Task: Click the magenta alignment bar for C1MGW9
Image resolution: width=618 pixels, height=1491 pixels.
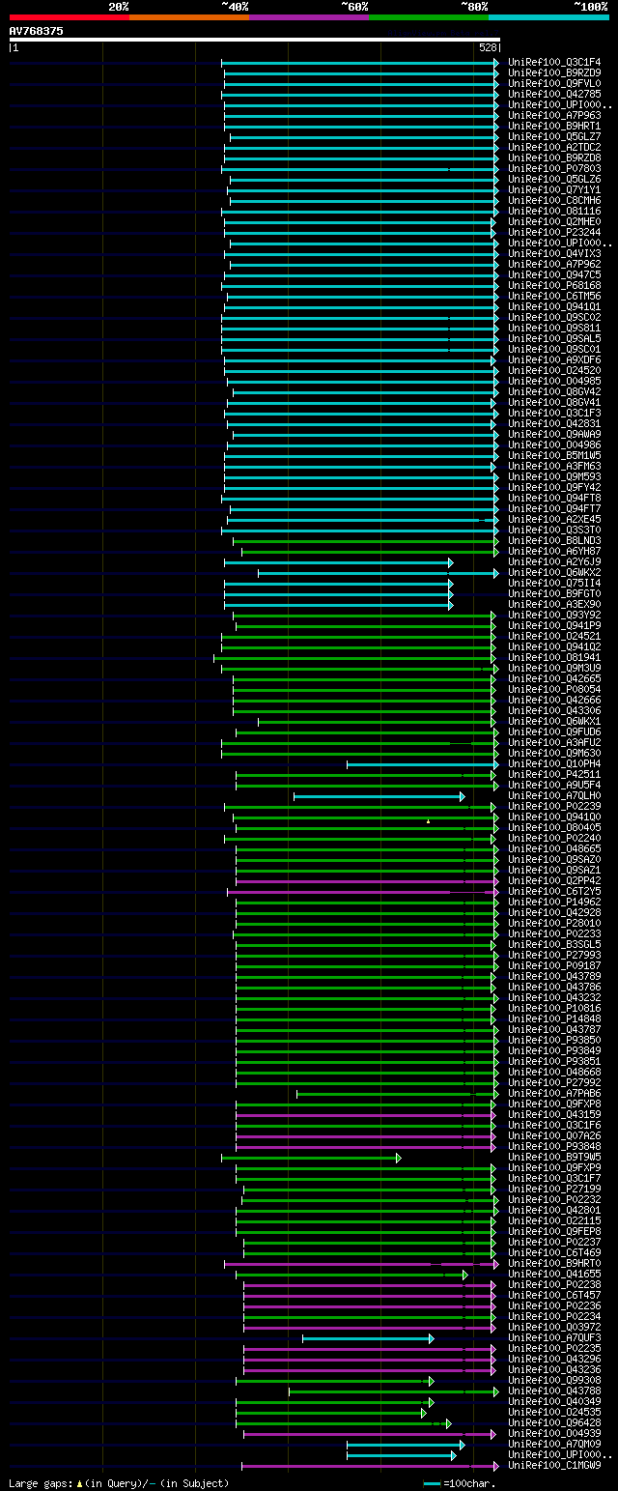Action: click(370, 1466)
